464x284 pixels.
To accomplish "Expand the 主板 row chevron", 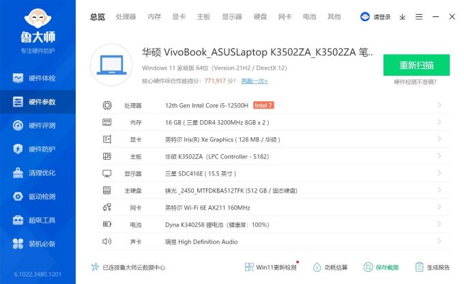I will tap(439, 156).
